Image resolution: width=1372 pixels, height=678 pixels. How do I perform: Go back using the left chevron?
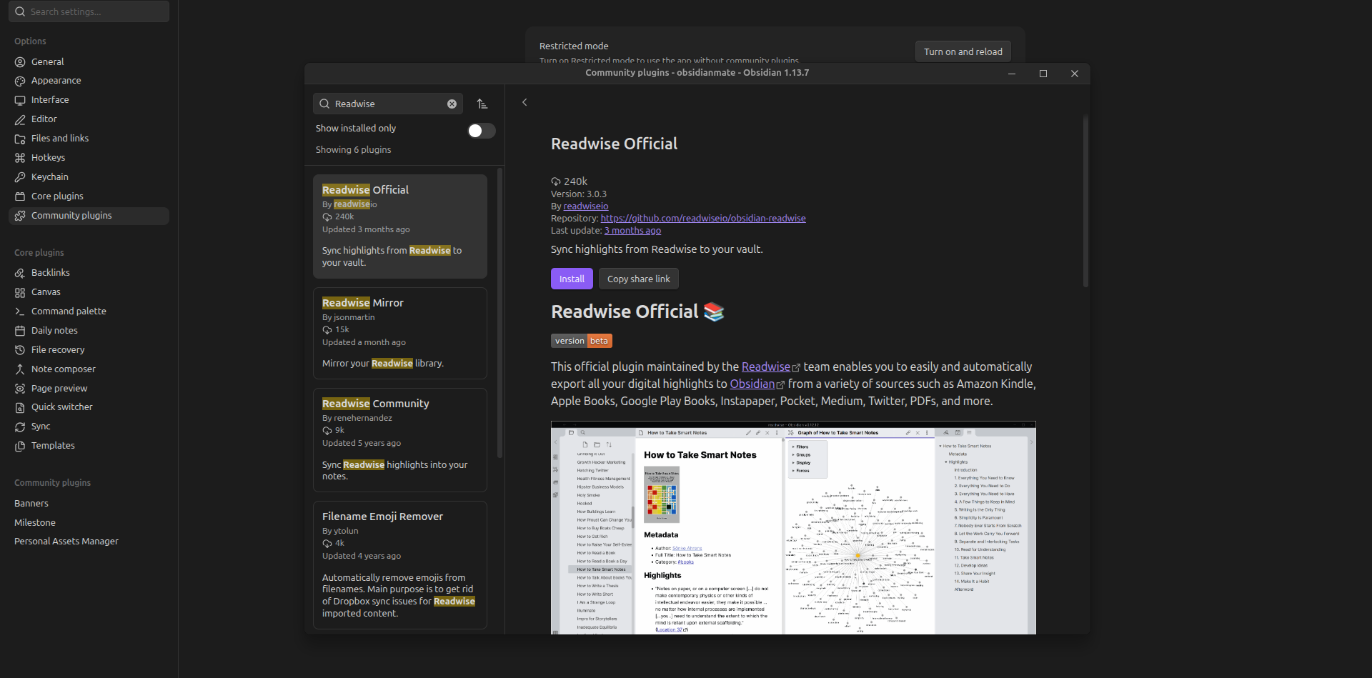525,102
